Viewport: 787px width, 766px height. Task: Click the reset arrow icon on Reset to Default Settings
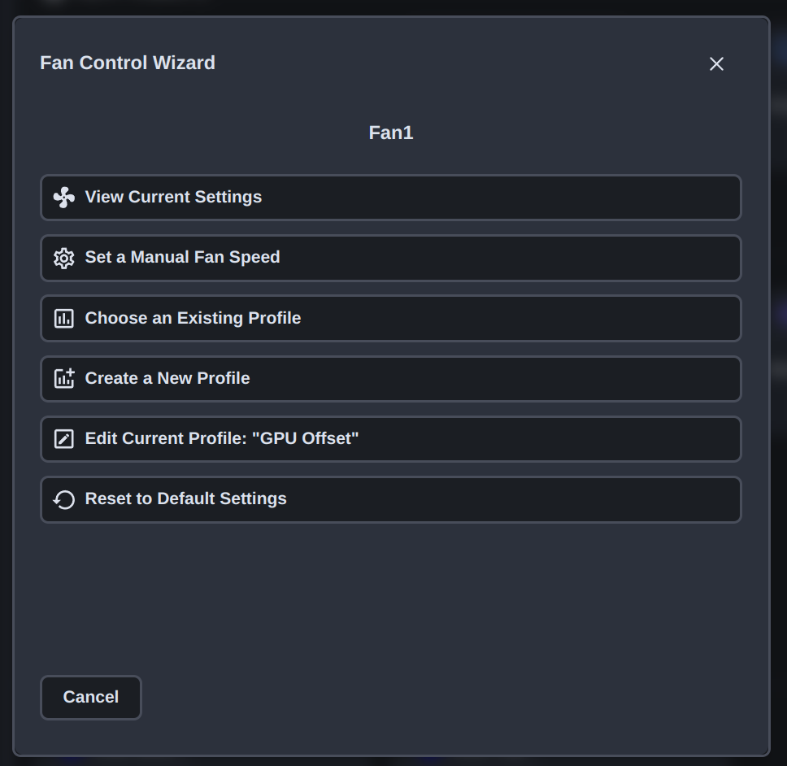[x=62, y=498]
